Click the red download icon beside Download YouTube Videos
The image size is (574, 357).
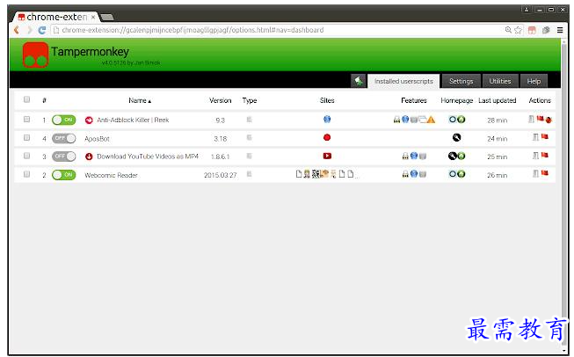point(89,157)
